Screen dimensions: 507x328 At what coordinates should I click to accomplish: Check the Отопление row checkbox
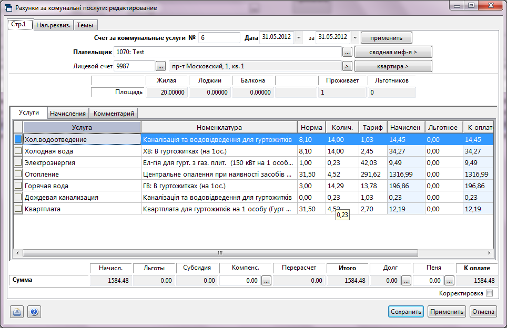coord(18,174)
